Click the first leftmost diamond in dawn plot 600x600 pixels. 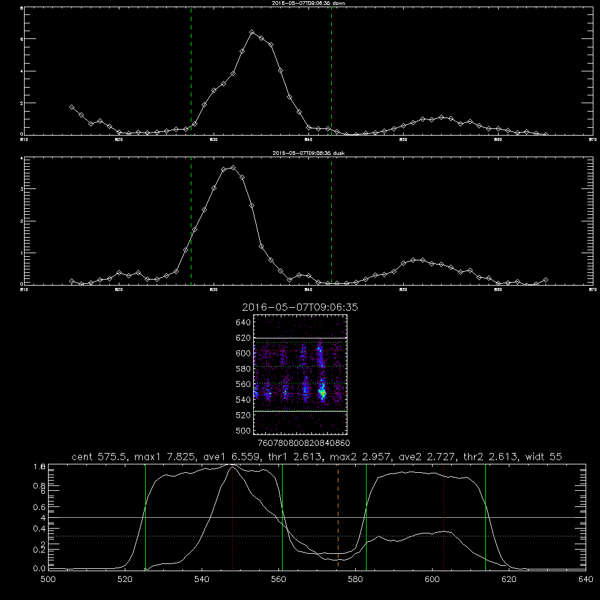(x=71, y=107)
